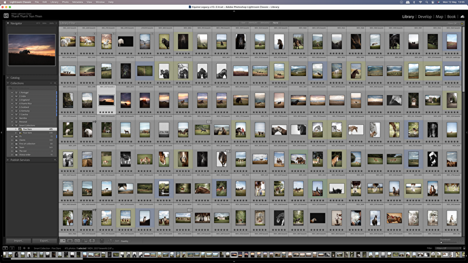Switch to Grid view in toolbar

point(63,241)
